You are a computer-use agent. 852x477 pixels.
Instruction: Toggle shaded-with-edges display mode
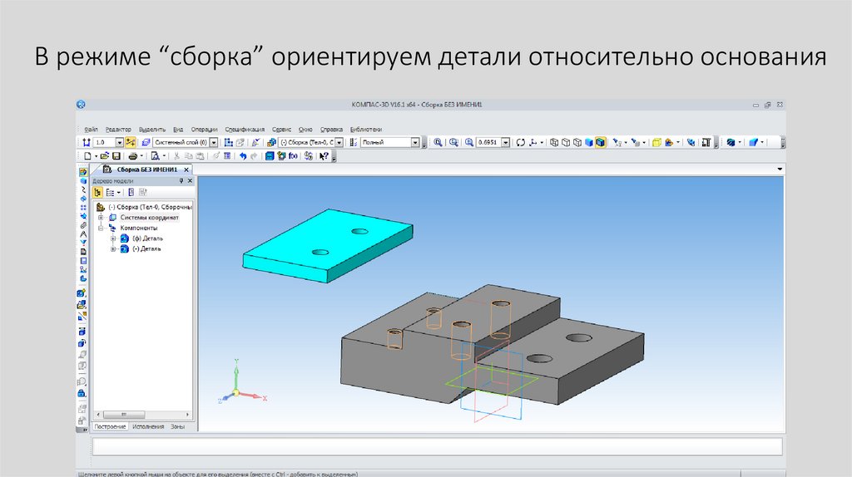click(x=600, y=142)
